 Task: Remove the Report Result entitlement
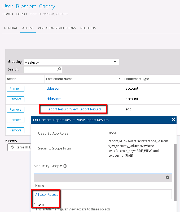pos(15,110)
